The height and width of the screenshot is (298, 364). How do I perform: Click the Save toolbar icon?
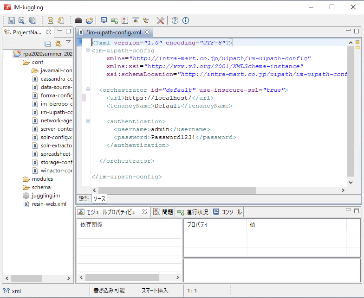tap(11, 20)
